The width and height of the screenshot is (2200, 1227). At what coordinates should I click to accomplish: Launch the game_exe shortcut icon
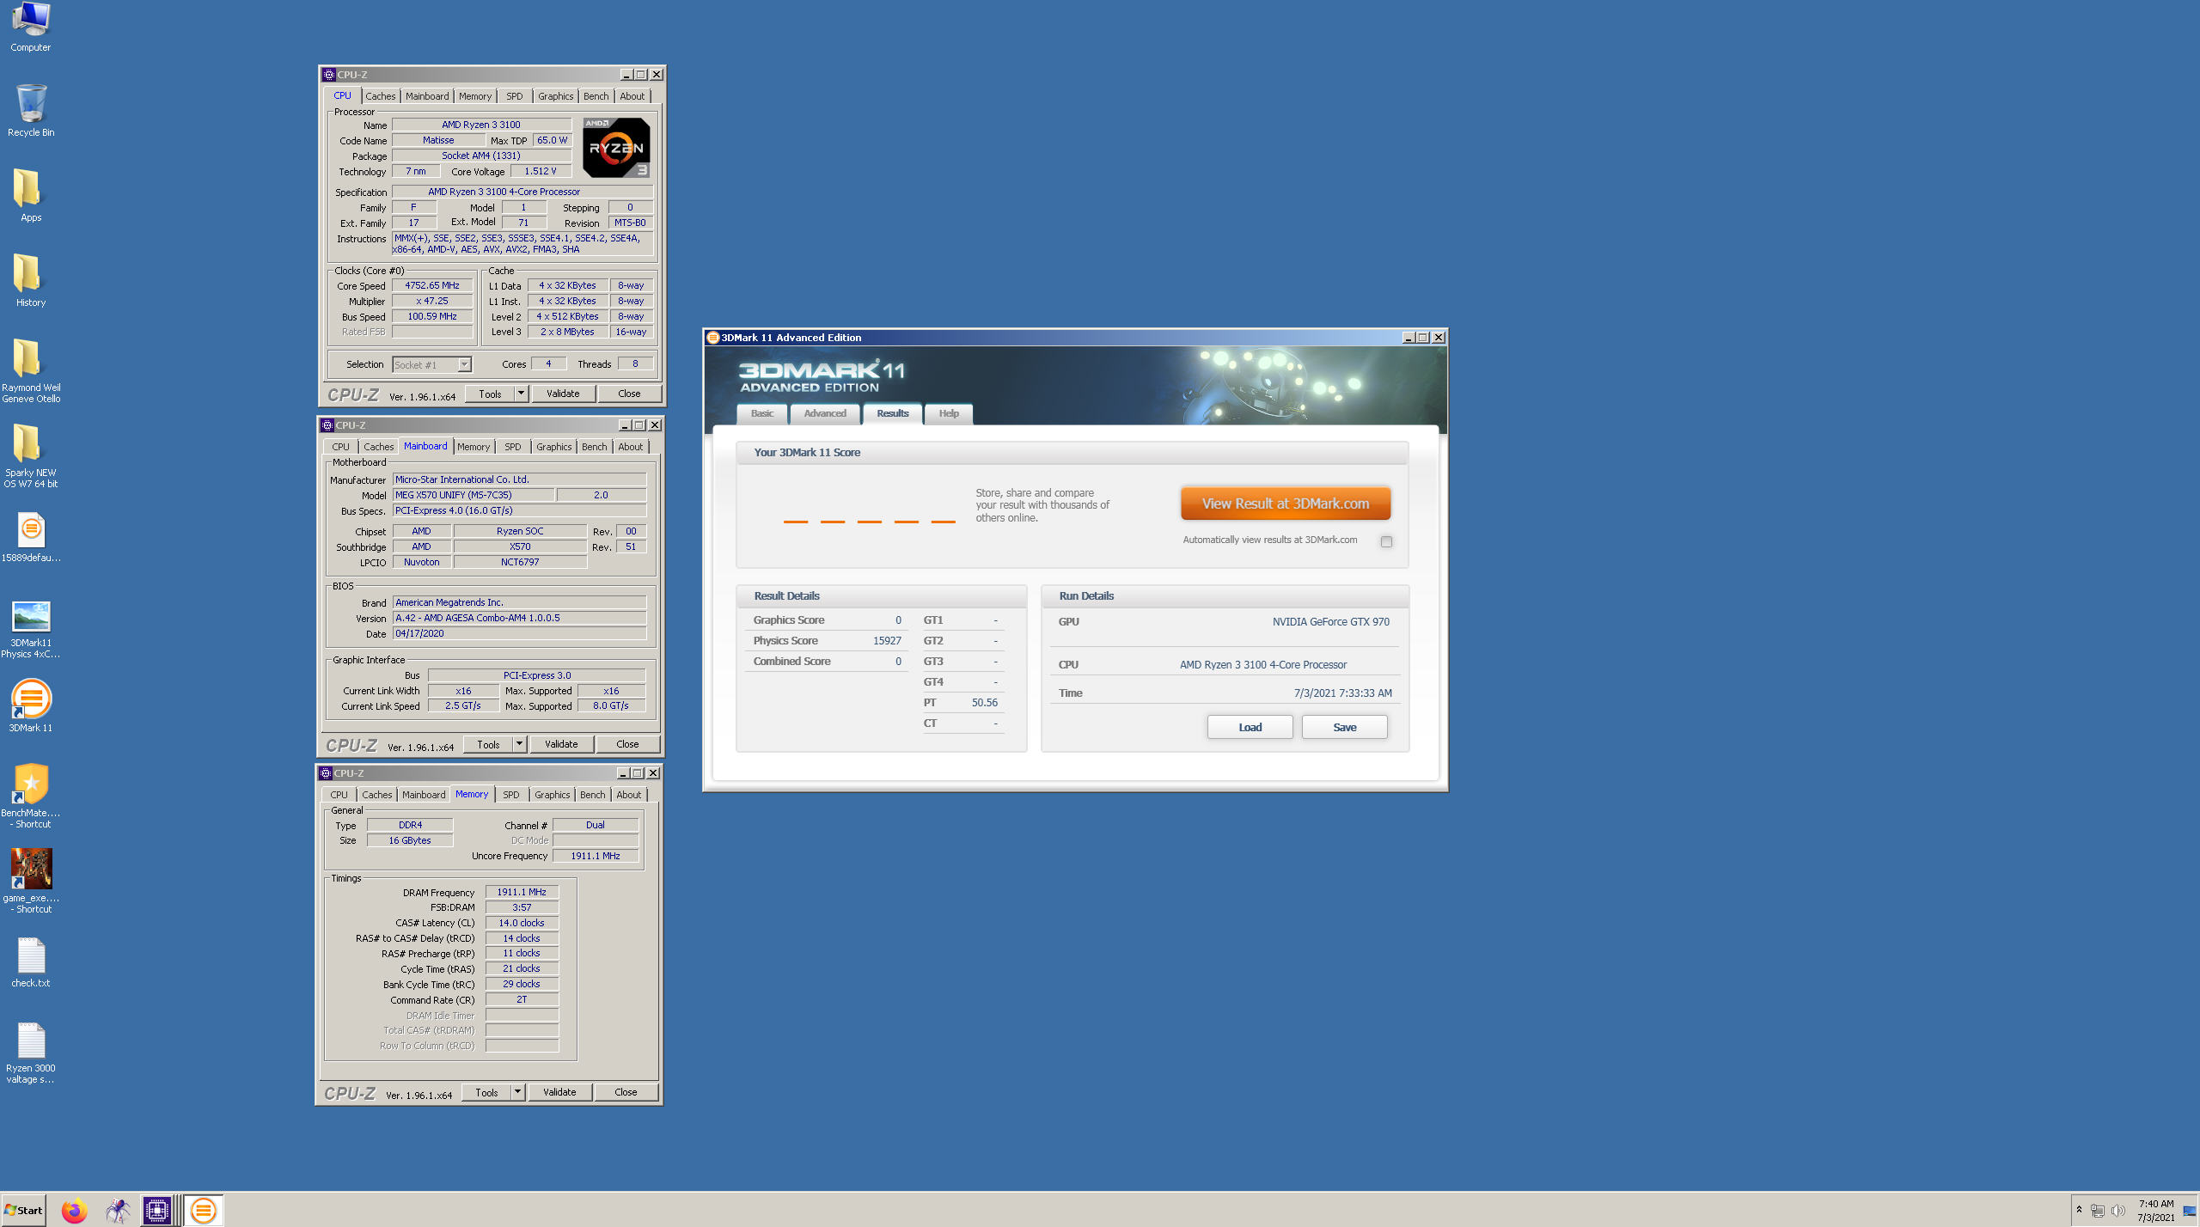(31, 882)
